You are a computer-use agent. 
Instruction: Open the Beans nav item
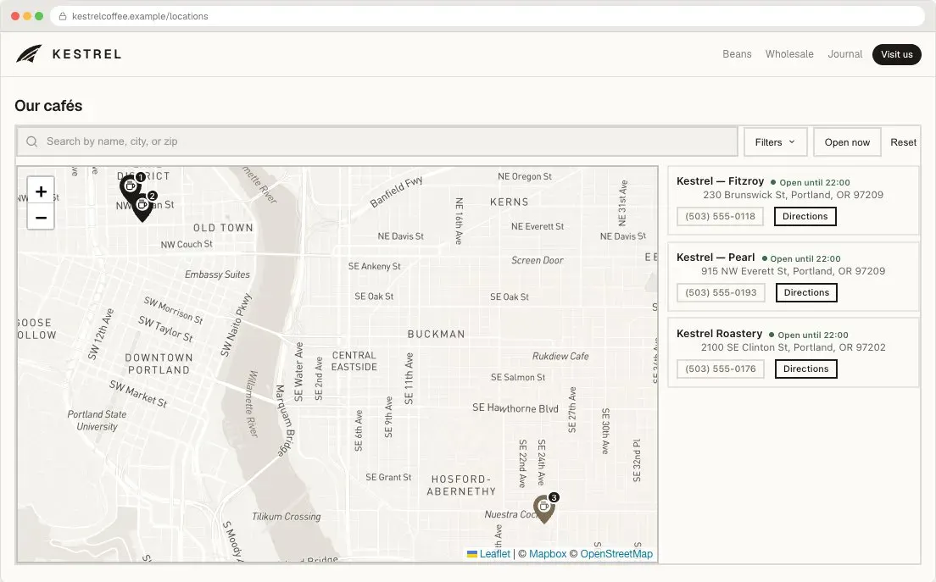coord(737,54)
